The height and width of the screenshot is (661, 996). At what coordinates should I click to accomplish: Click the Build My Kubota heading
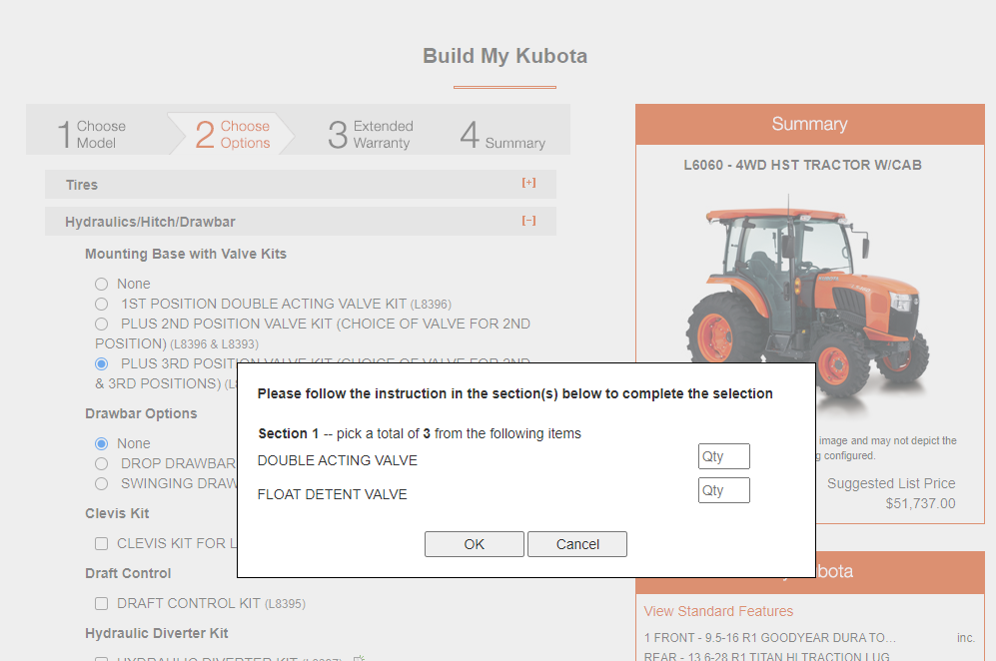pyautogui.click(x=504, y=56)
